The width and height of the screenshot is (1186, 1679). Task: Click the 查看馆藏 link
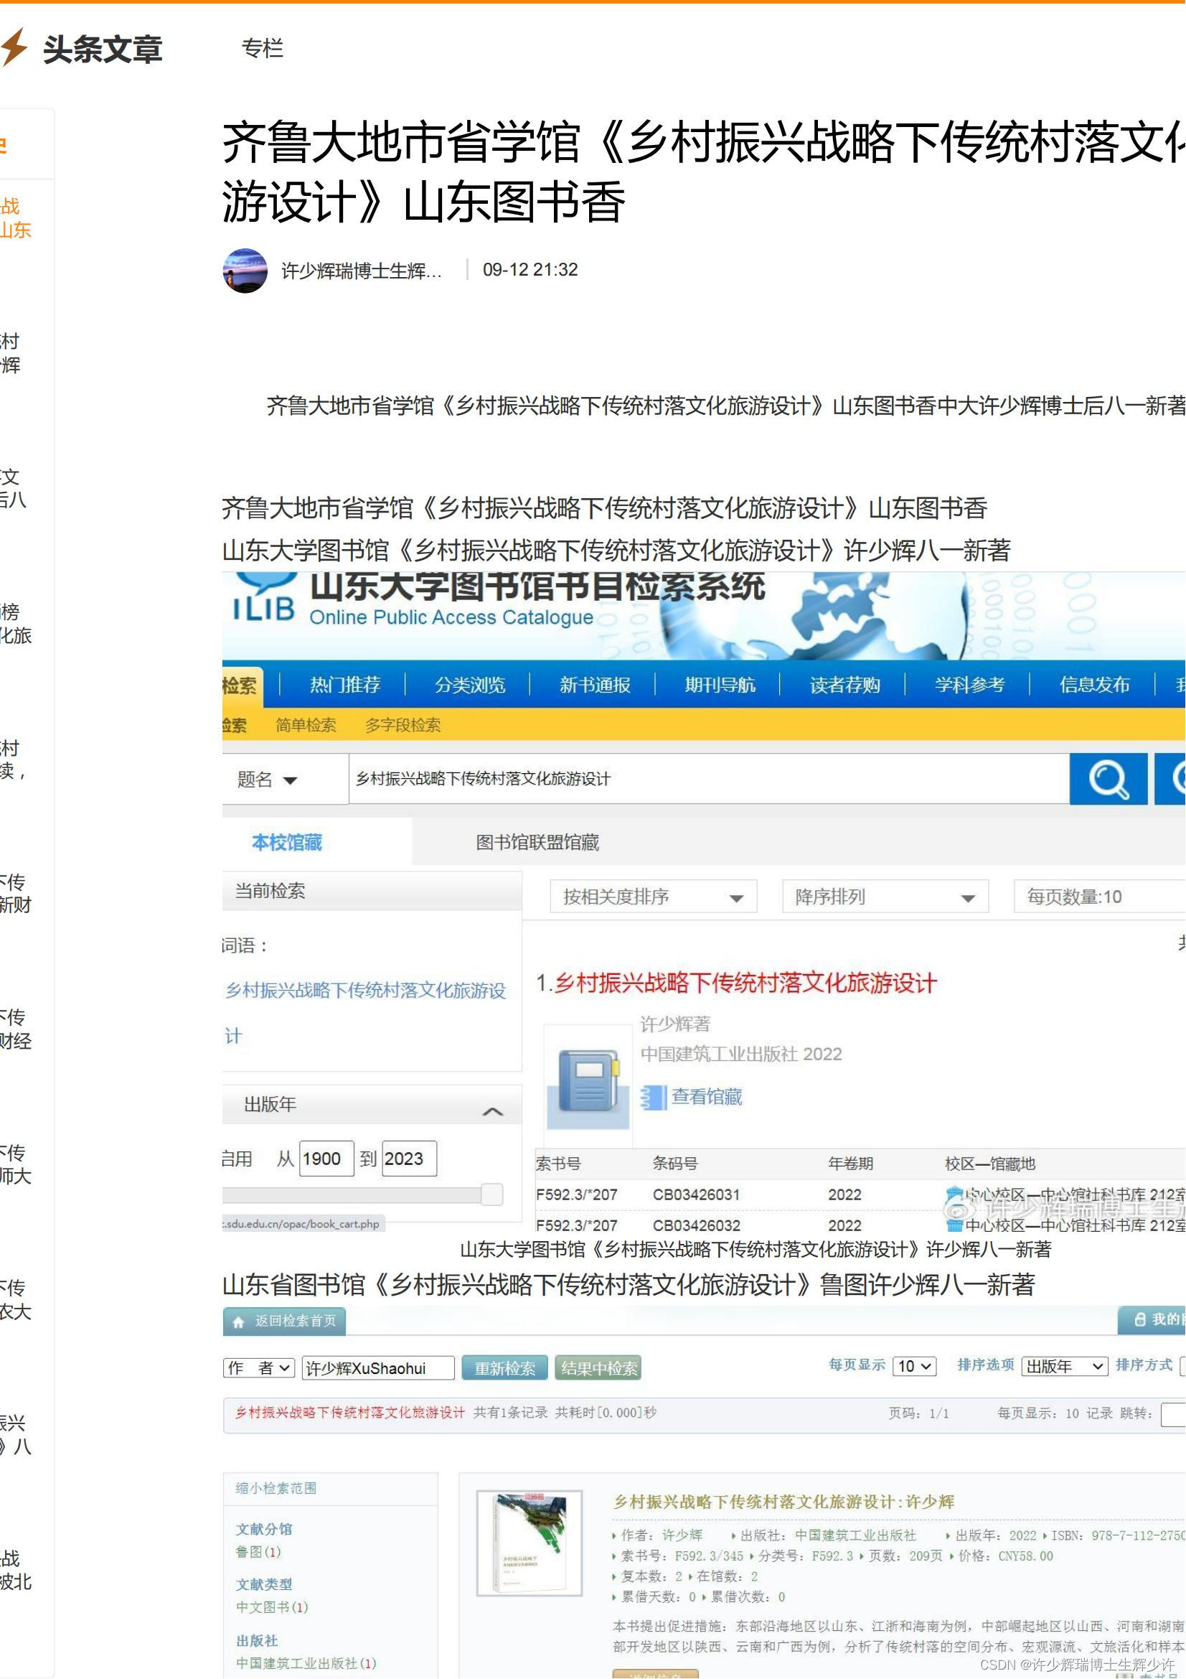coord(707,1097)
